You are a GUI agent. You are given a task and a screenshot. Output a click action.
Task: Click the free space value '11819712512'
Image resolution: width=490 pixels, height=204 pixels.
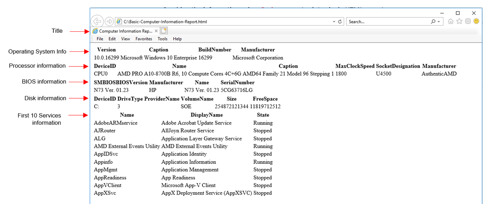coord(265,107)
